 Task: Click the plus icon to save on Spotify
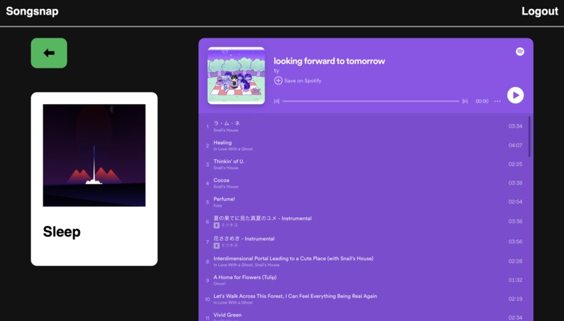279,81
